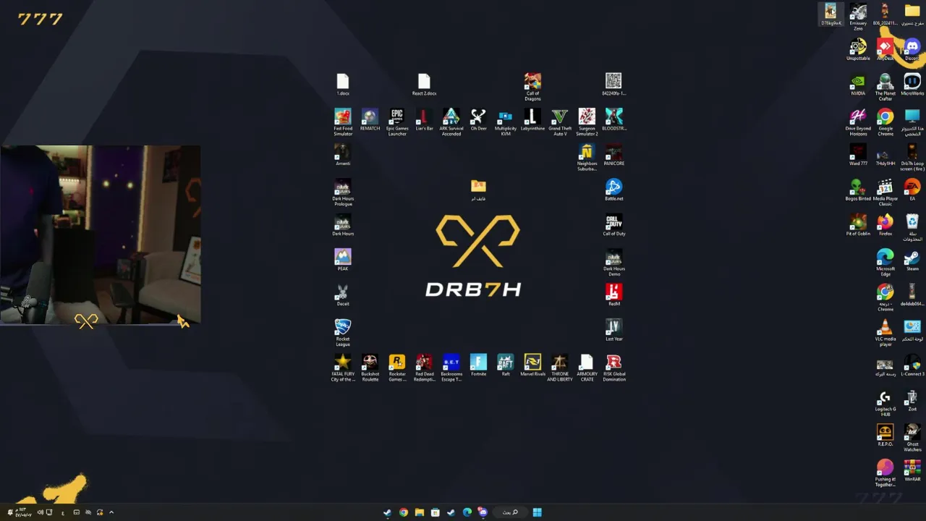Open the Dark Hours Prologue icon
The width and height of the screenshot is (926, 521).
click(x=343, y=192)
